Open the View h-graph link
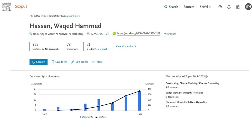 coord(101,49)
